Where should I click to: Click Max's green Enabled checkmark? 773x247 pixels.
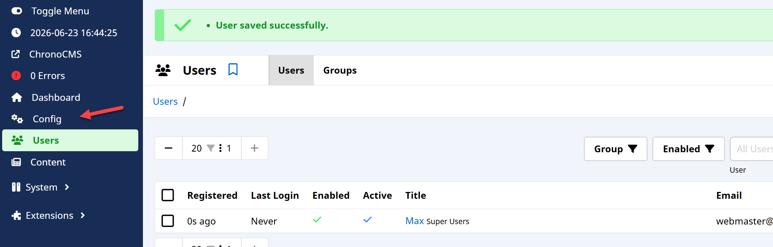point(317,219)
